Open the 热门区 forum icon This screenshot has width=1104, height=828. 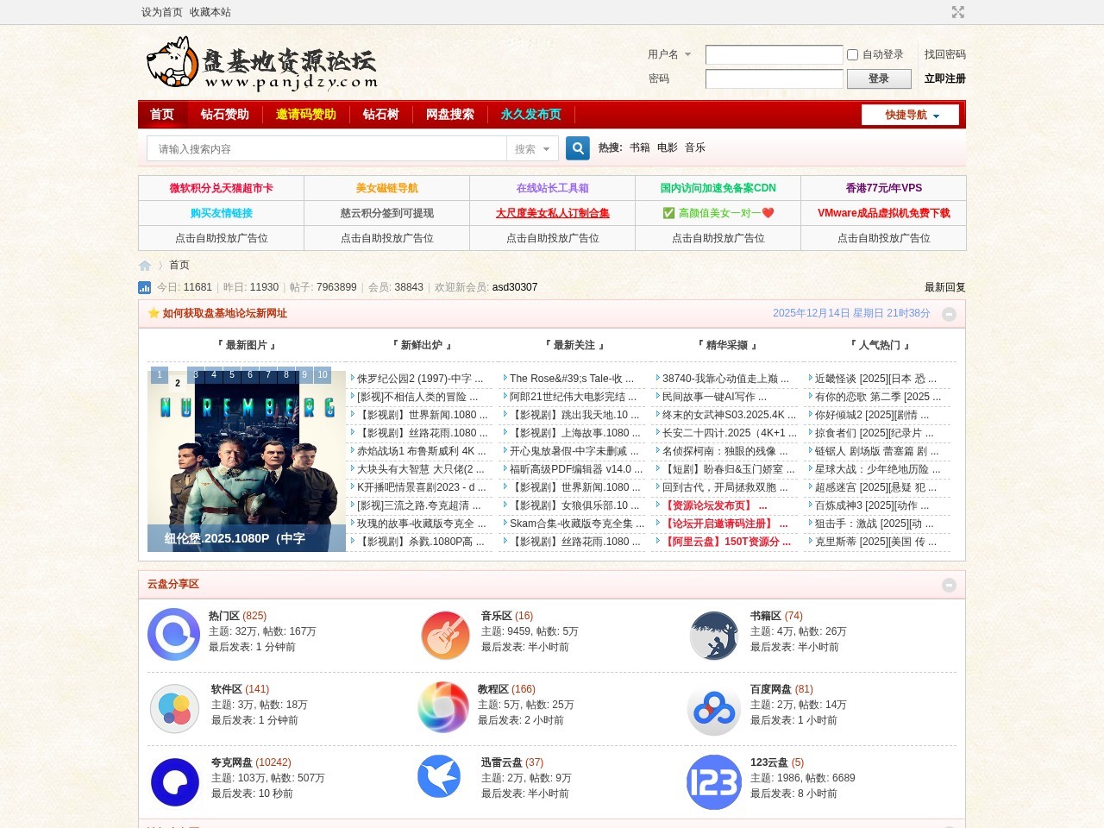(x=174, y=636)
